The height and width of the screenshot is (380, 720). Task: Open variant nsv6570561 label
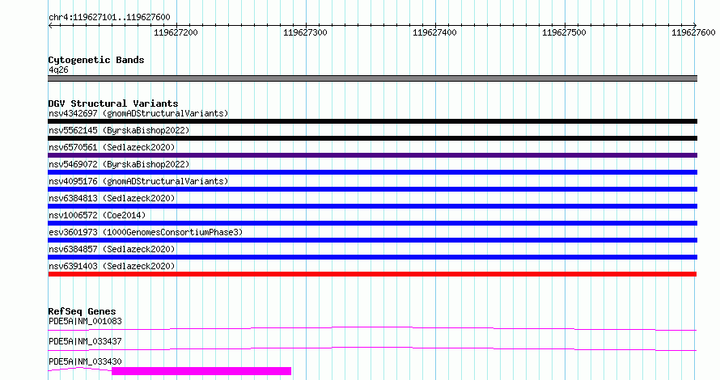(112, 147)
